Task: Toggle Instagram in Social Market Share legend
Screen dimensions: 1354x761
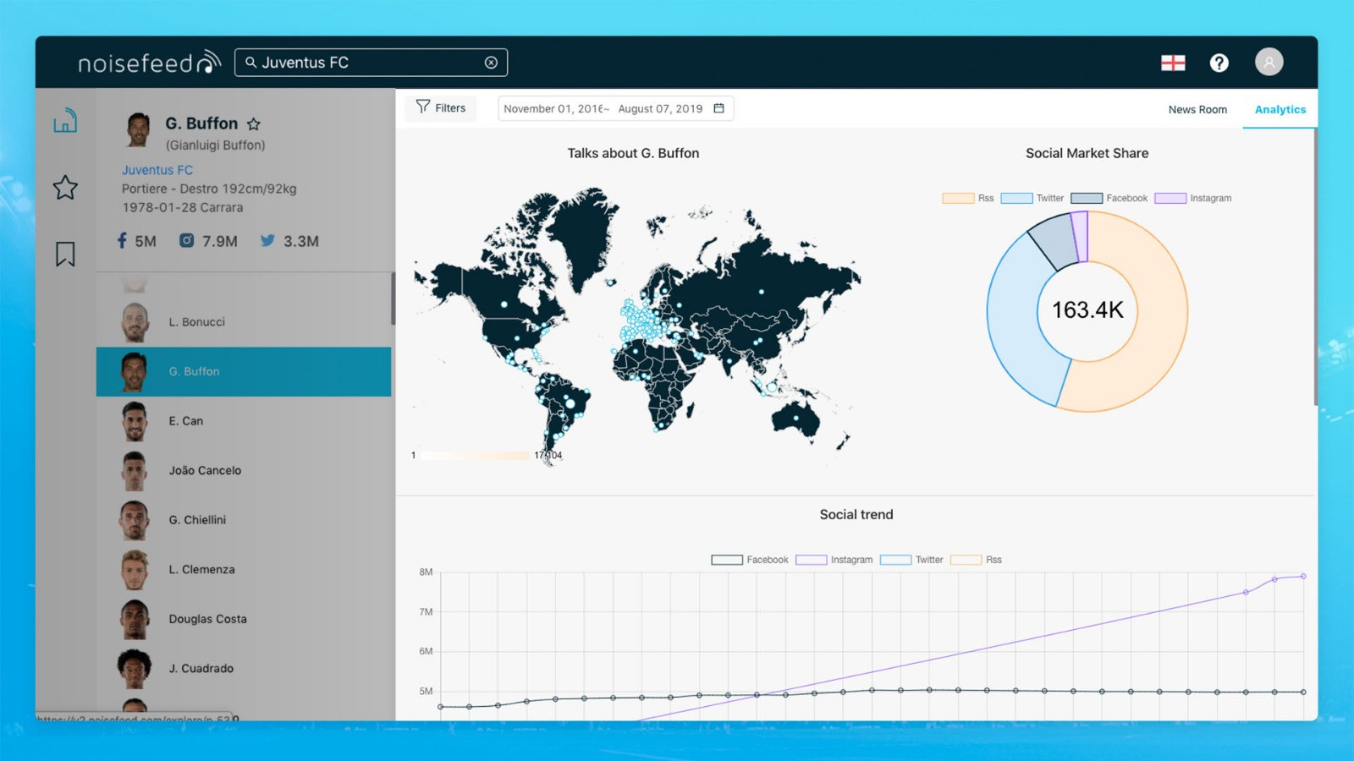Action: (1193, 198)
